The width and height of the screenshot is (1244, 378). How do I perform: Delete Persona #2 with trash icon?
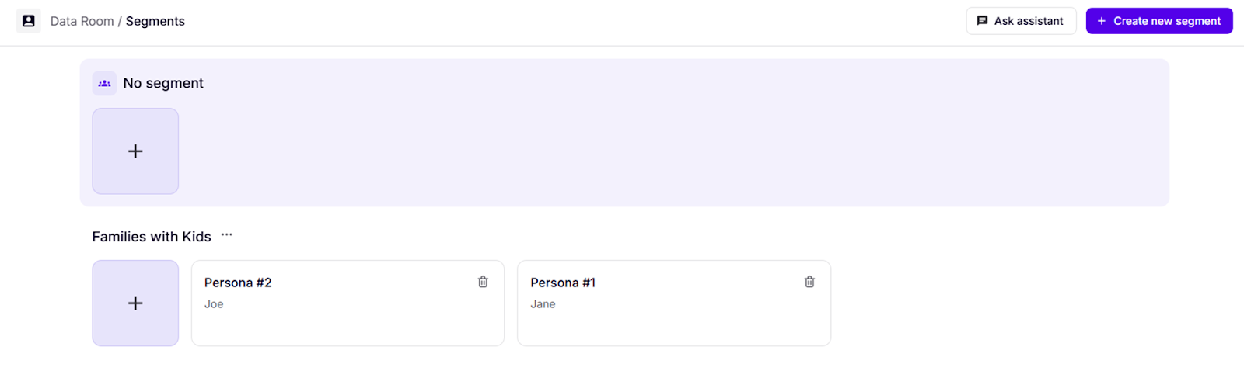click(x=483, y=282)
